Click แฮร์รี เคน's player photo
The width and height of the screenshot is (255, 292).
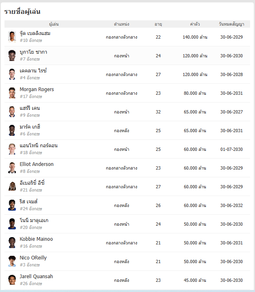(12, 111)
